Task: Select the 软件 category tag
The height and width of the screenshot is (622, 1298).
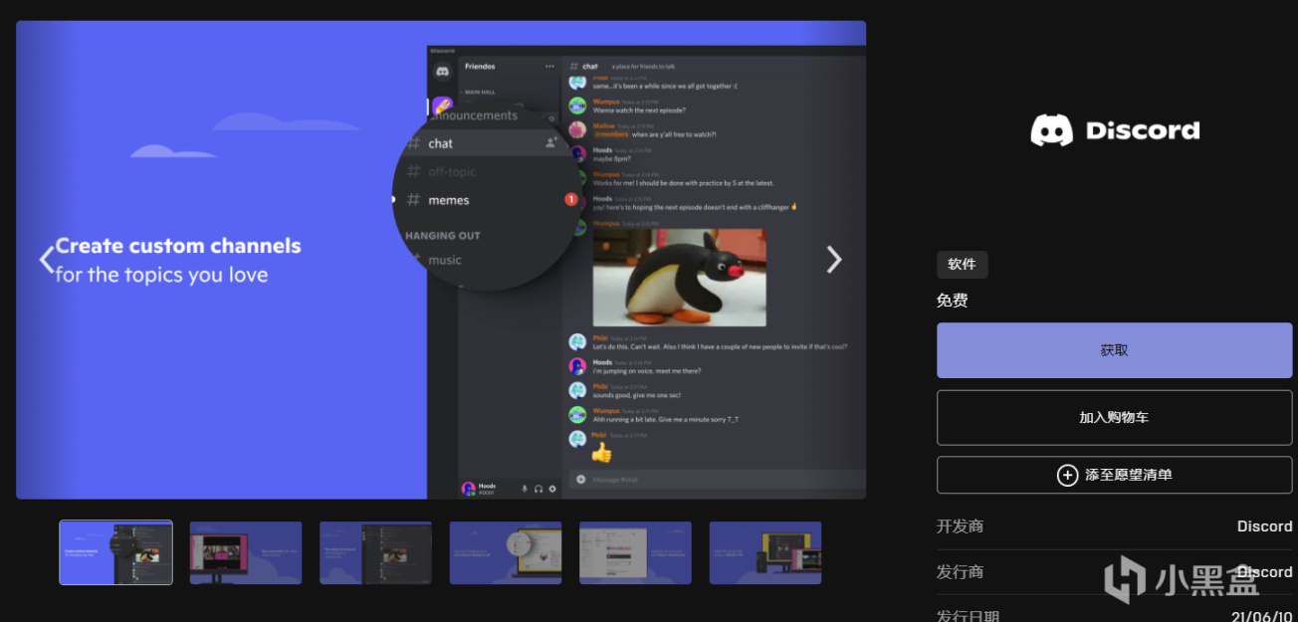Action: [x=962, y=265]
